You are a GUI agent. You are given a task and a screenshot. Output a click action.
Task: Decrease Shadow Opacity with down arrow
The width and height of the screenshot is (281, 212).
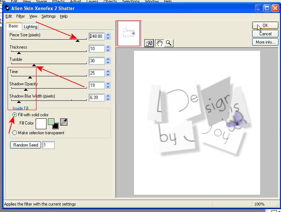(108, 87)
